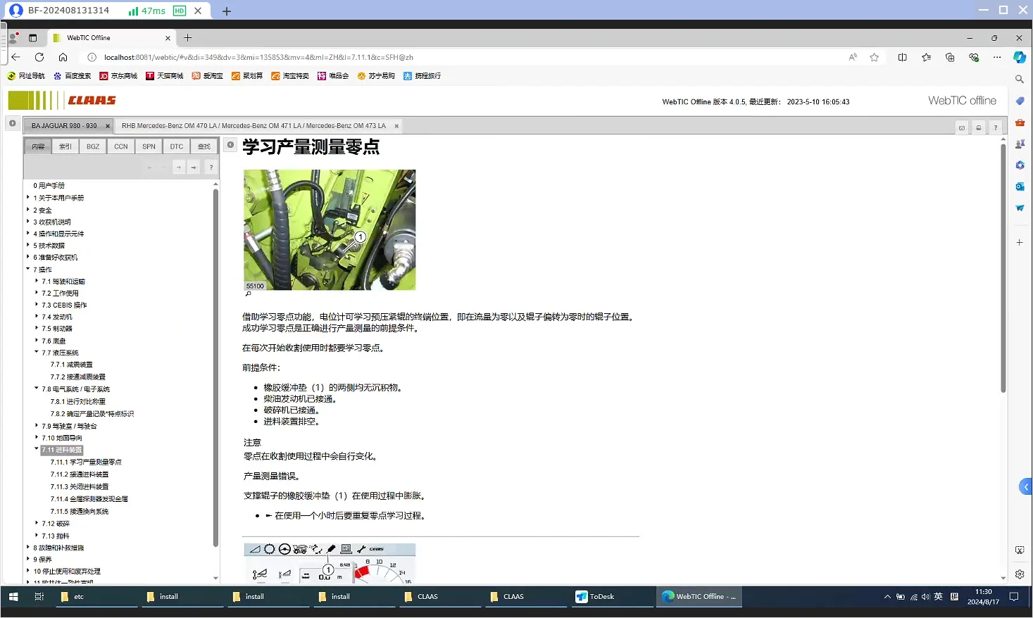
Task: Collapse section 7.8 电气系统 / 电子系统
Action: (x=37, y=388)
